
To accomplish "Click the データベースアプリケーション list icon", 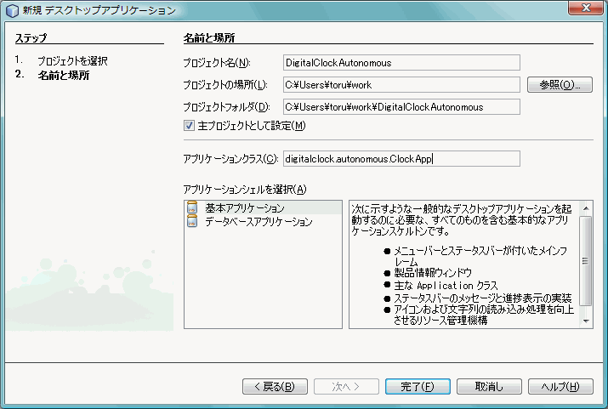I will (192, 221).
